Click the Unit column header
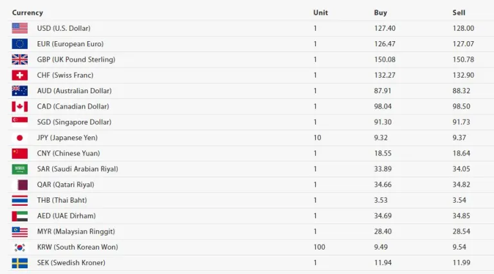 point(320,13)
